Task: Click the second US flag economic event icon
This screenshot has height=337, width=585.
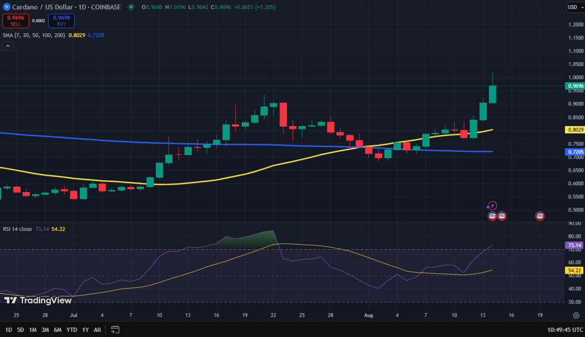Action: tap(502, 216)
